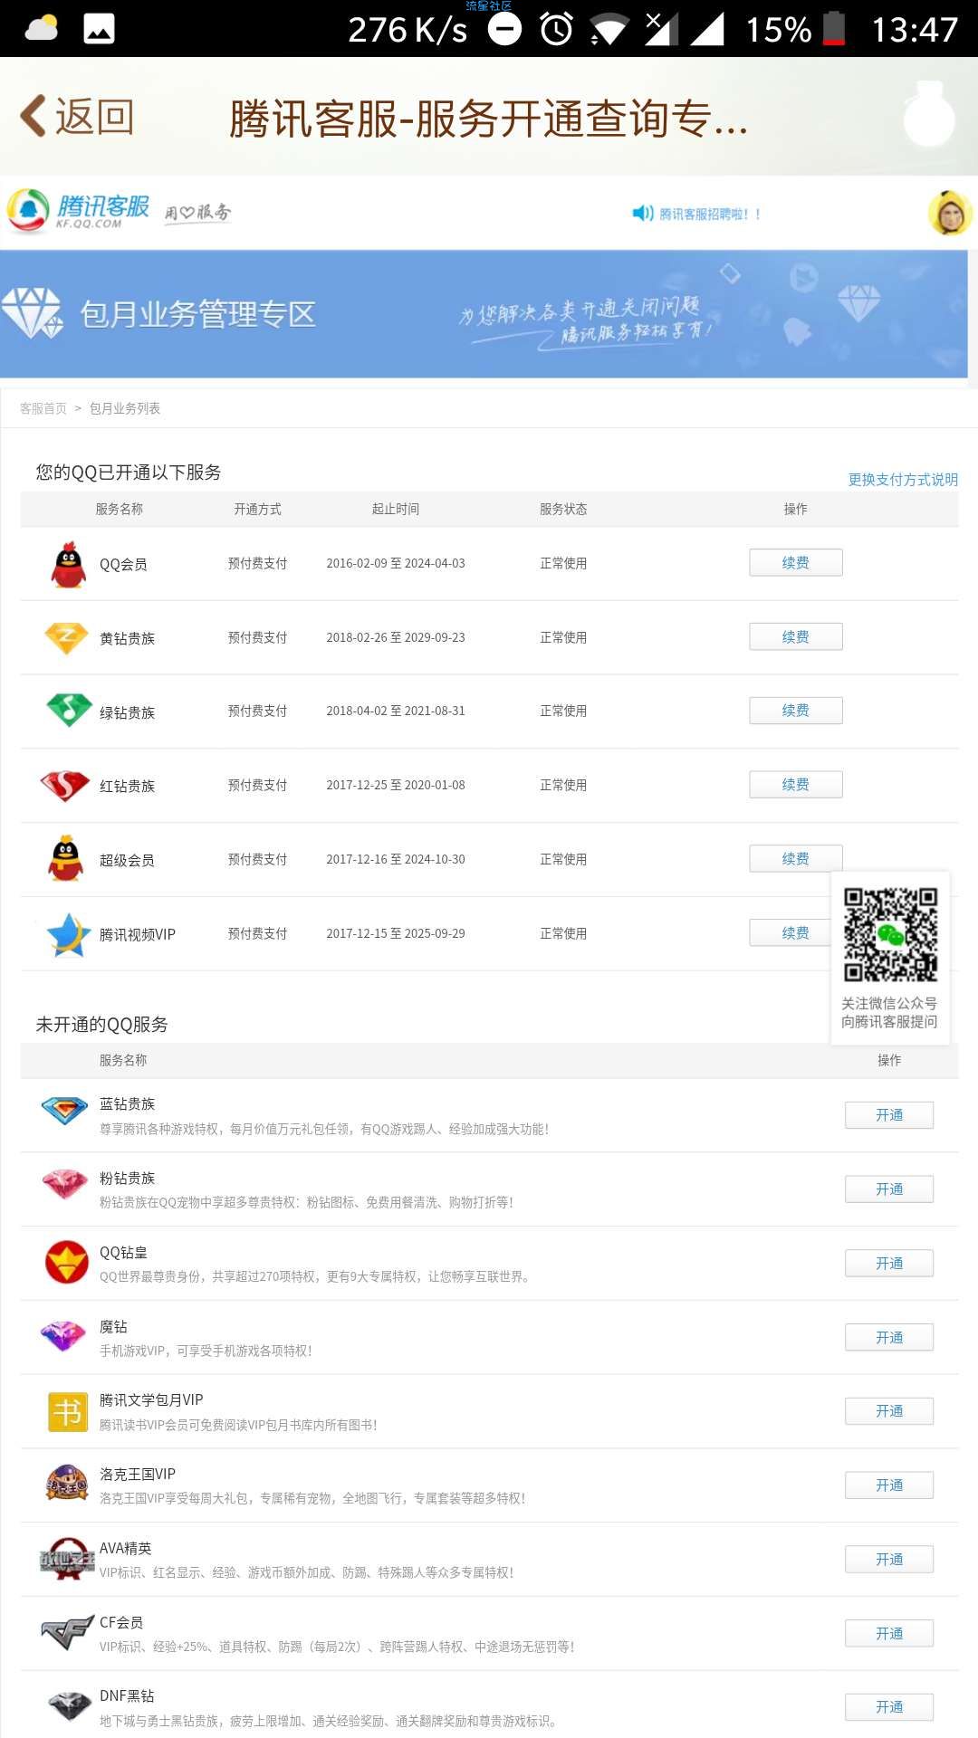This screenshot has height=1738, width=978.
Task: Renew 腾讯视频VIP with 续费 button
Action: click(x=791, y=932)
